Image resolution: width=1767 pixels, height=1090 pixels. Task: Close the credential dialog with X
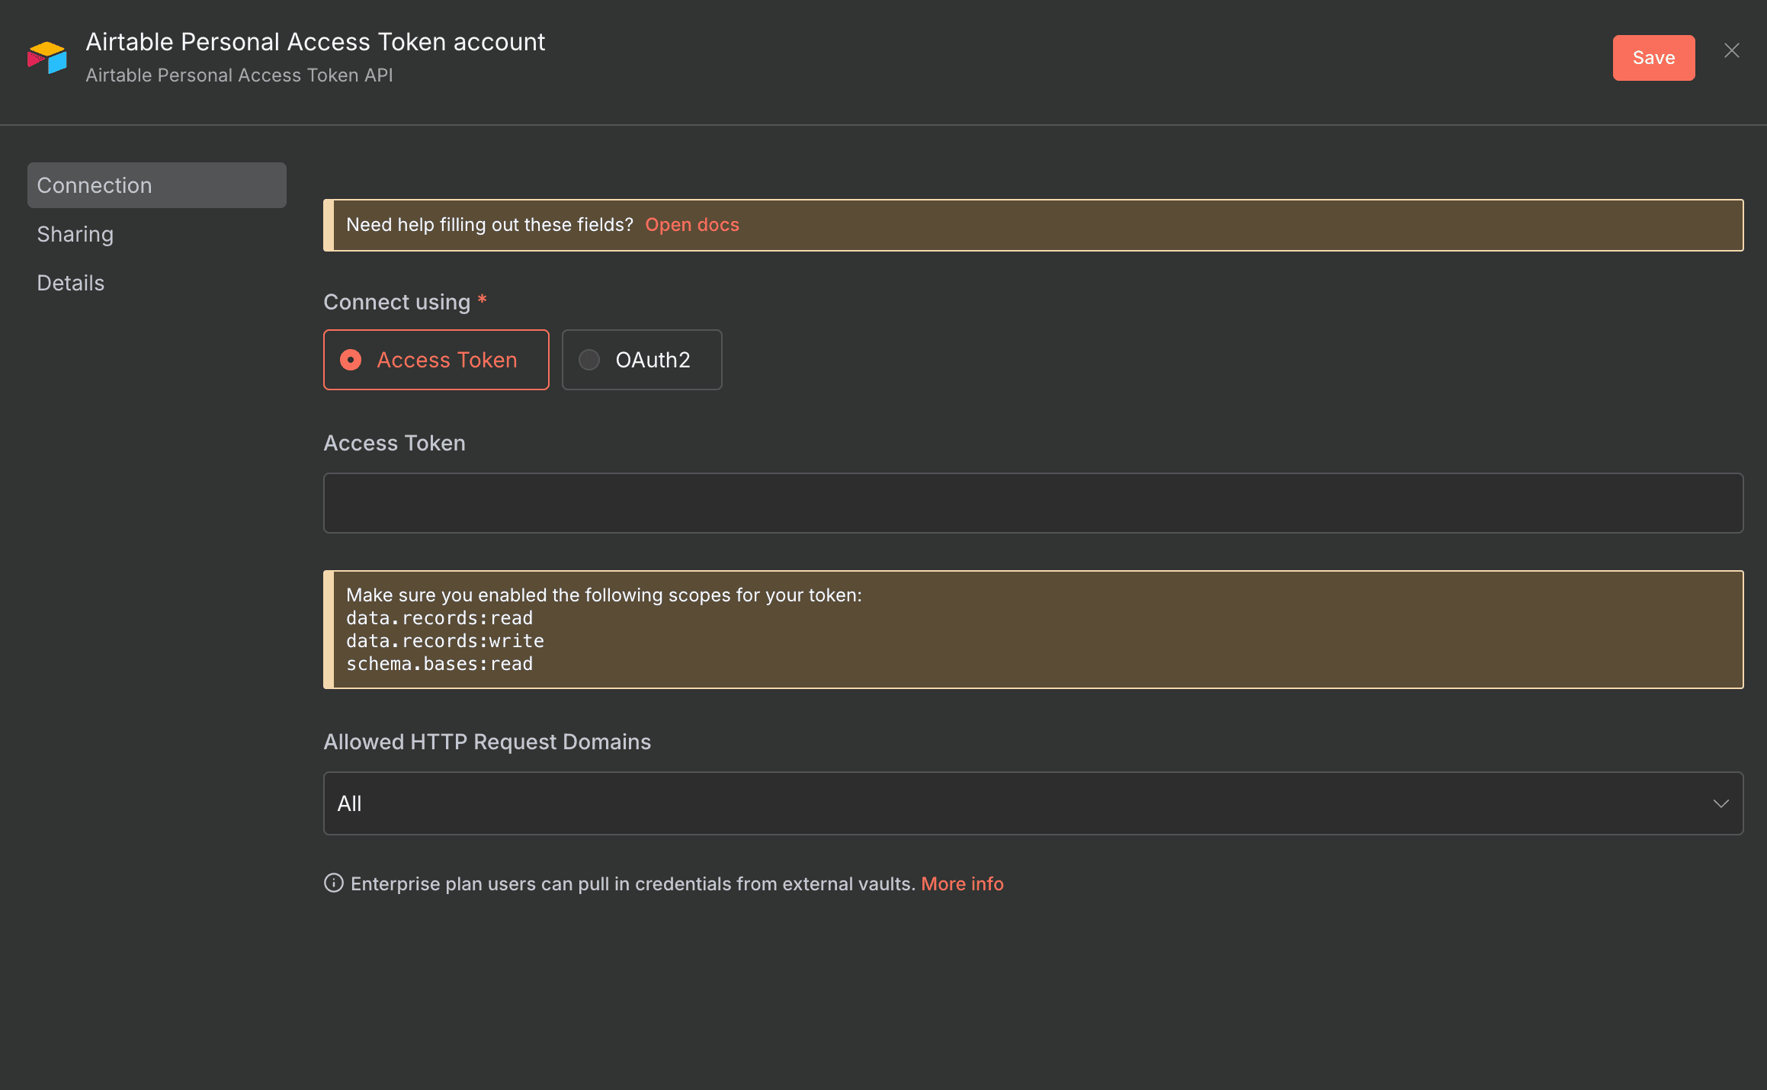(x=1731, y=50)
